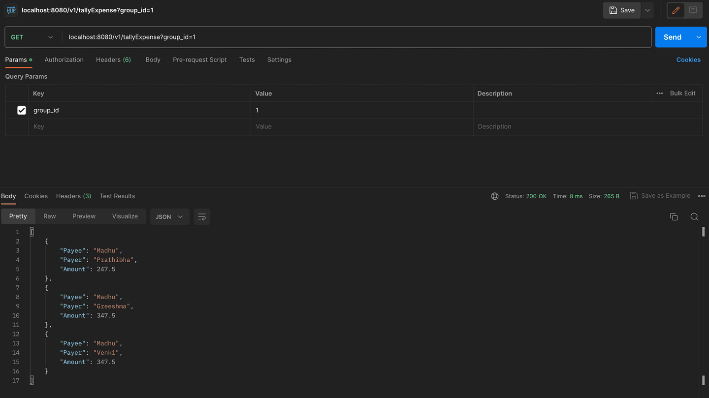709x398 pixels.
Task: Open the JSON format dropdown
Action: (169, 217)
